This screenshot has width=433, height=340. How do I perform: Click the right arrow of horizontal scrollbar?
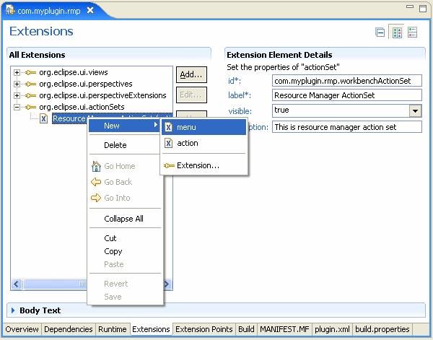coord(167,284)
